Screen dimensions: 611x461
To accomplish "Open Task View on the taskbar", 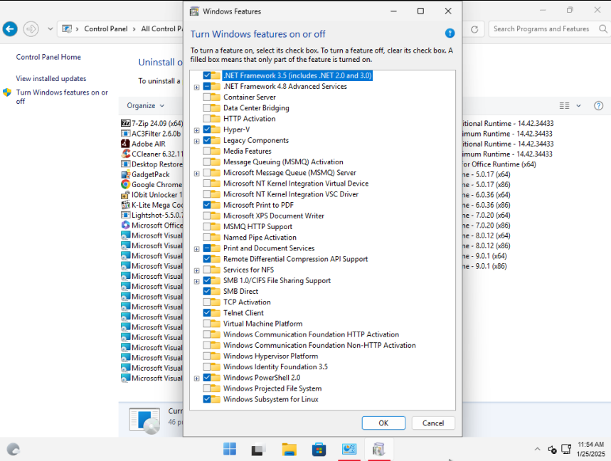I will point(259,450).
